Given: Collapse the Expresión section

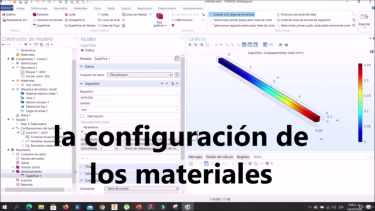Looking at the screenshot, I should 81,84.
